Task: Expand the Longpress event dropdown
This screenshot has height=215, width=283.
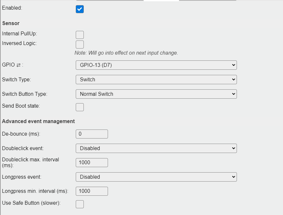Action: point(156,177)
